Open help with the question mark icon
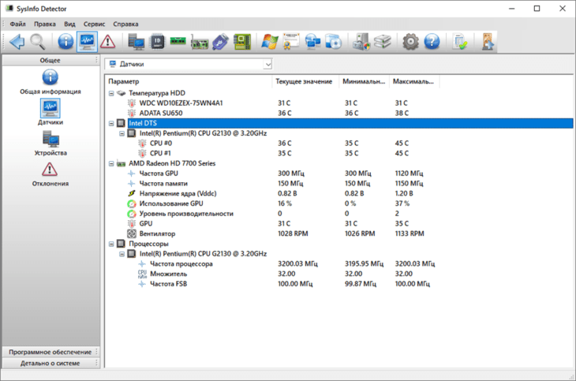 click(432, 42)
